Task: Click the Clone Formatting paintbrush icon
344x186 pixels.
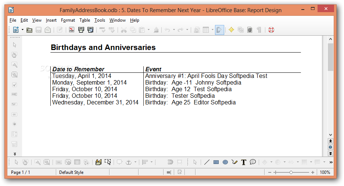Action: (x=156, y=30)
